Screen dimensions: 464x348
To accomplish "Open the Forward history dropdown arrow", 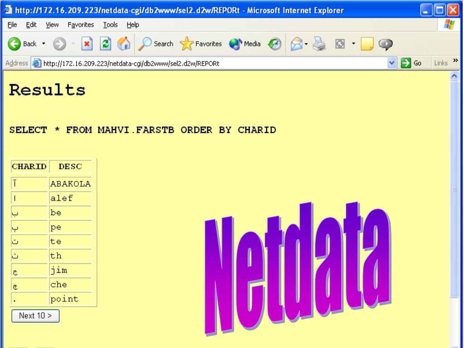I will (73, 44).
